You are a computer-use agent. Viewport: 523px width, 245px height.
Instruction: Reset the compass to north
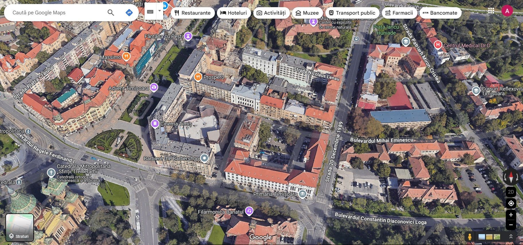click(x=511, y=177)
